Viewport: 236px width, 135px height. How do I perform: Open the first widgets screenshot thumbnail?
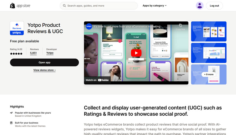(209, 31)
